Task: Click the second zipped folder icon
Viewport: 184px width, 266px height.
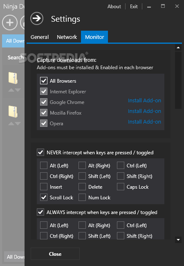Action: pyautogui.click(x=13, y=112)
